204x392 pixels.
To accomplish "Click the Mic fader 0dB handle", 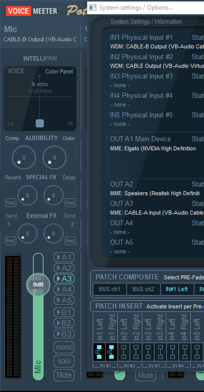I will 38,285.
